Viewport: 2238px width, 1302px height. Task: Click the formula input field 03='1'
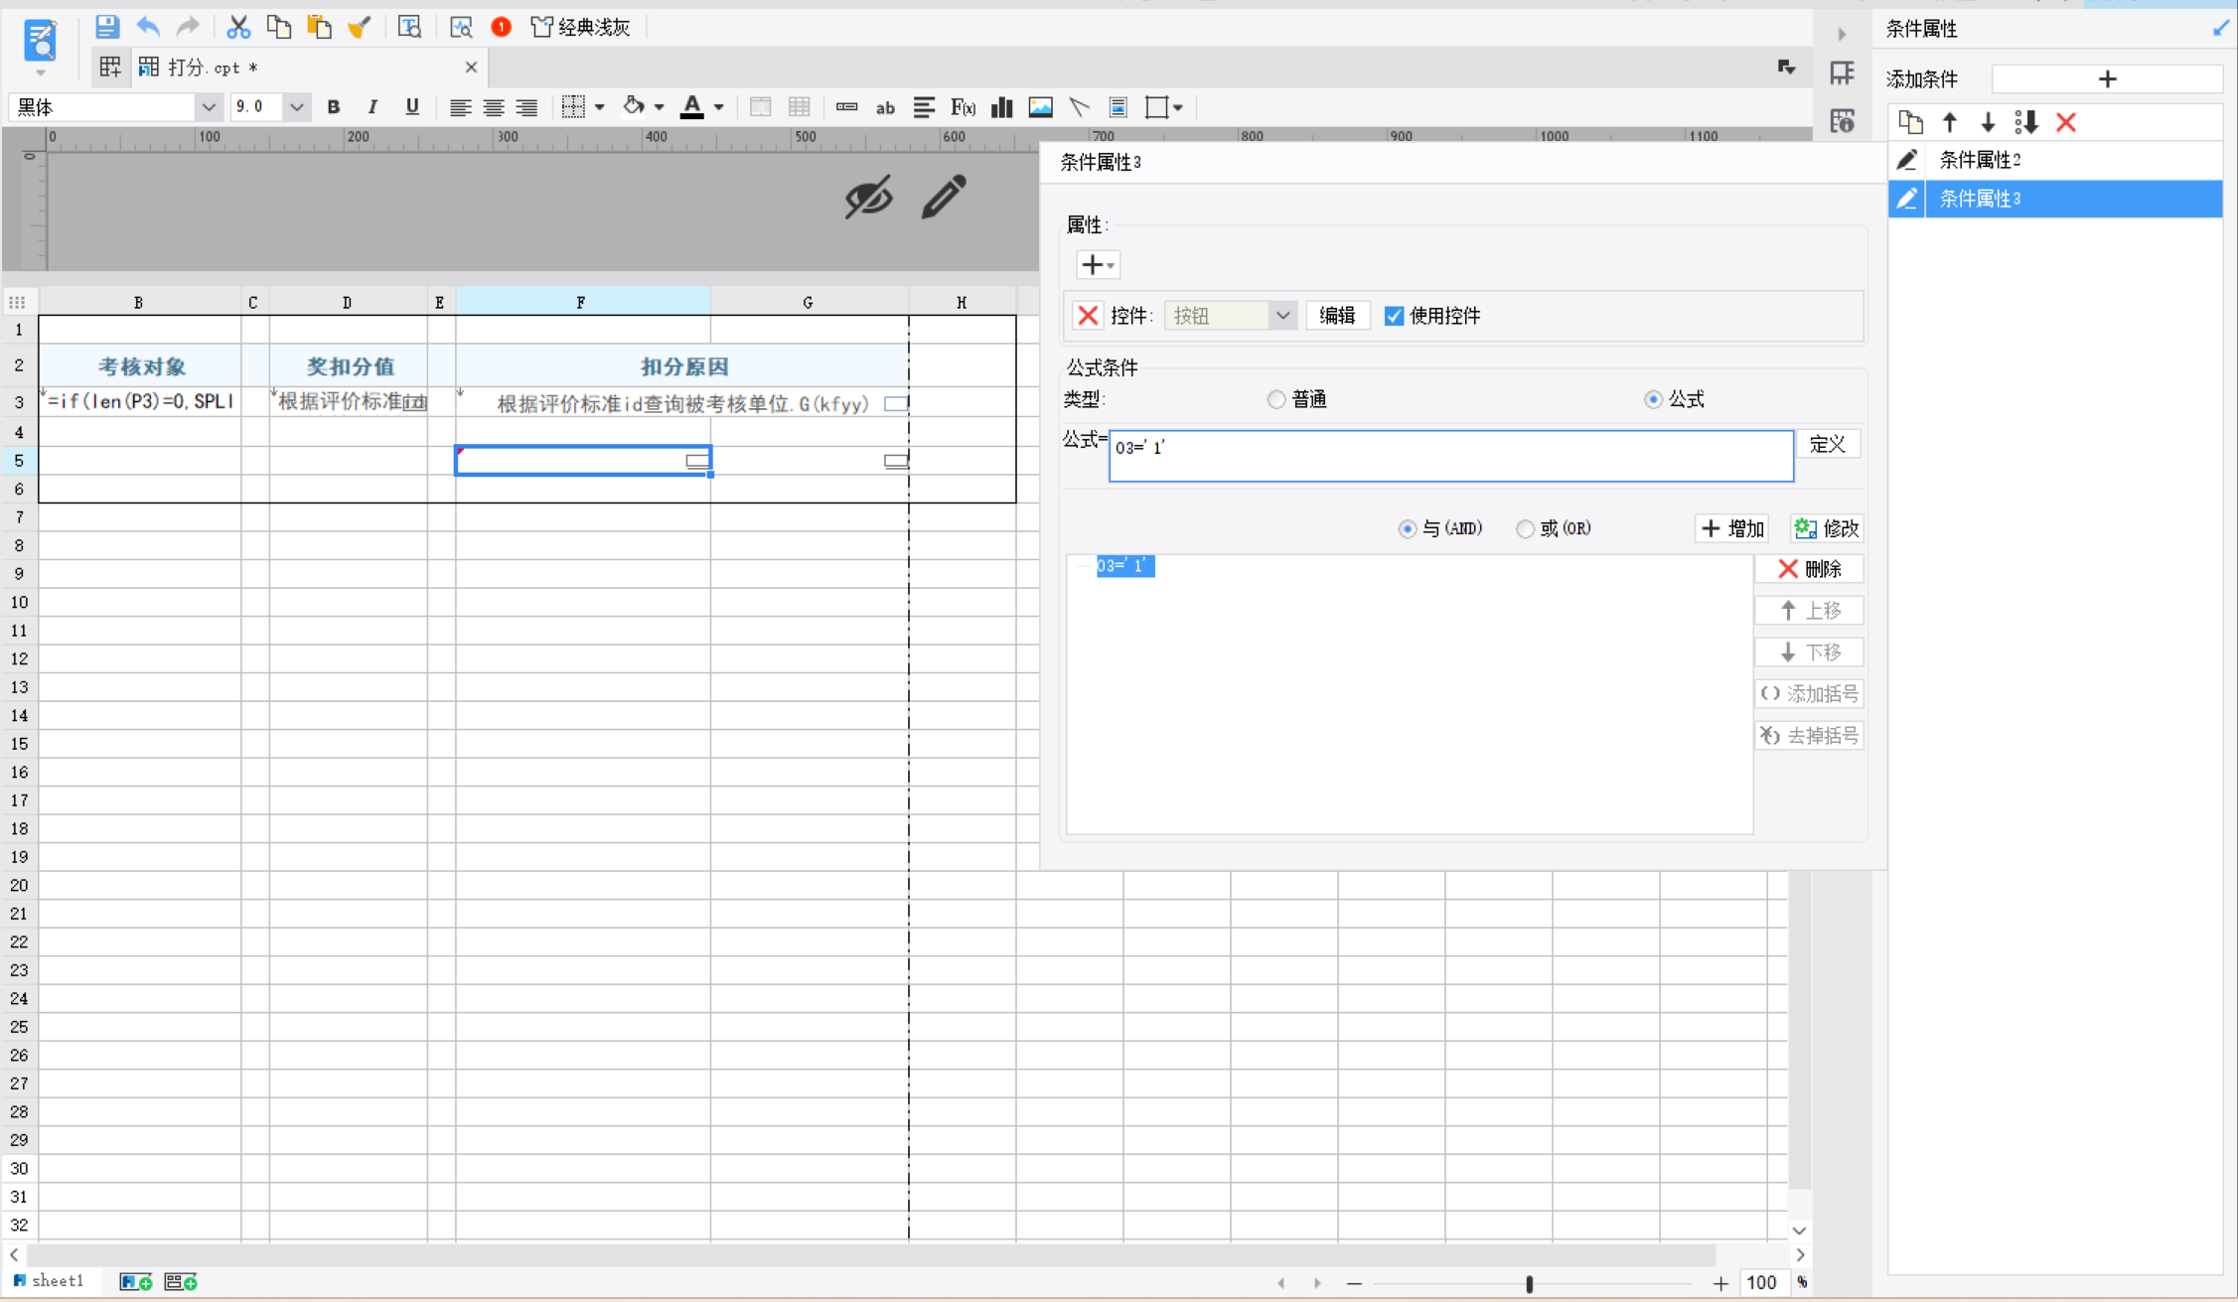pos(1451,456)
